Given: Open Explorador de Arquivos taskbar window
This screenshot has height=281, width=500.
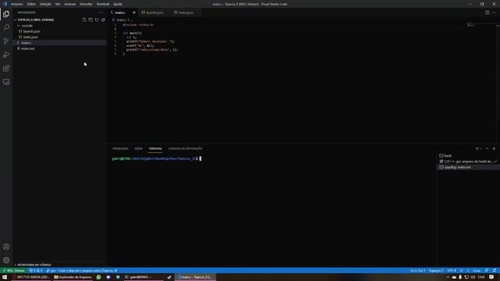Looking at the screenshot, I should [x=73, y=277].
